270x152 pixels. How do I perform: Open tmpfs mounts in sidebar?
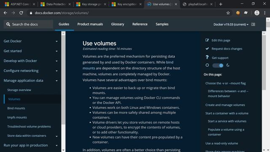17,117
